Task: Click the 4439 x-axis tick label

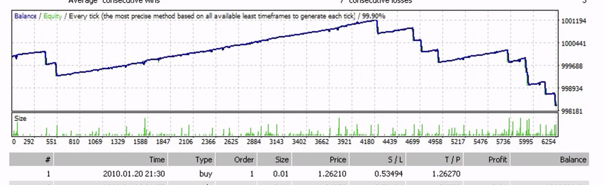Action: point(390,142)
